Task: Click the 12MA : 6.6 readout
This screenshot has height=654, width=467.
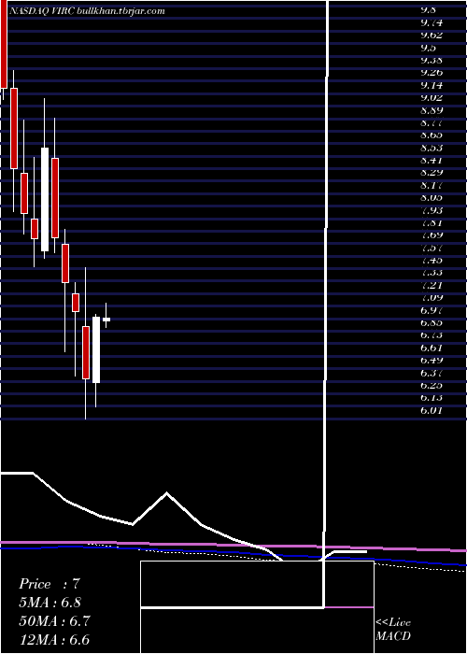Action: pos(54,640)
